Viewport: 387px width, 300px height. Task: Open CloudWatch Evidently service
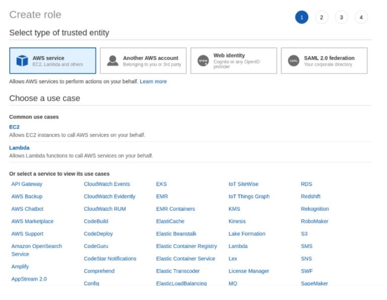point(109,196)
